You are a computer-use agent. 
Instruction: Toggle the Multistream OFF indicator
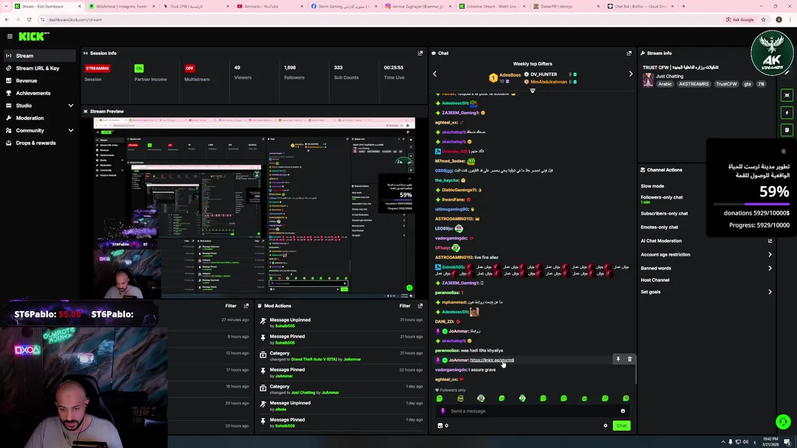tap(189, 68)
